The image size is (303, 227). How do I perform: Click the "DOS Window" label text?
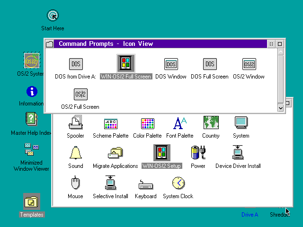[x=171, y=77]
